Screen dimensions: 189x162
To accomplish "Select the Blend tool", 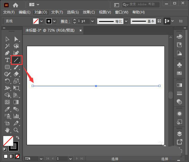I will coord(16,109).
